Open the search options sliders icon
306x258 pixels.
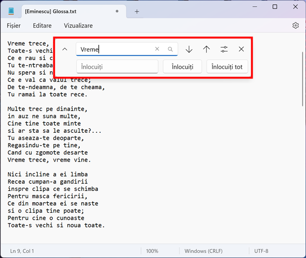click(x=224, y=49)
